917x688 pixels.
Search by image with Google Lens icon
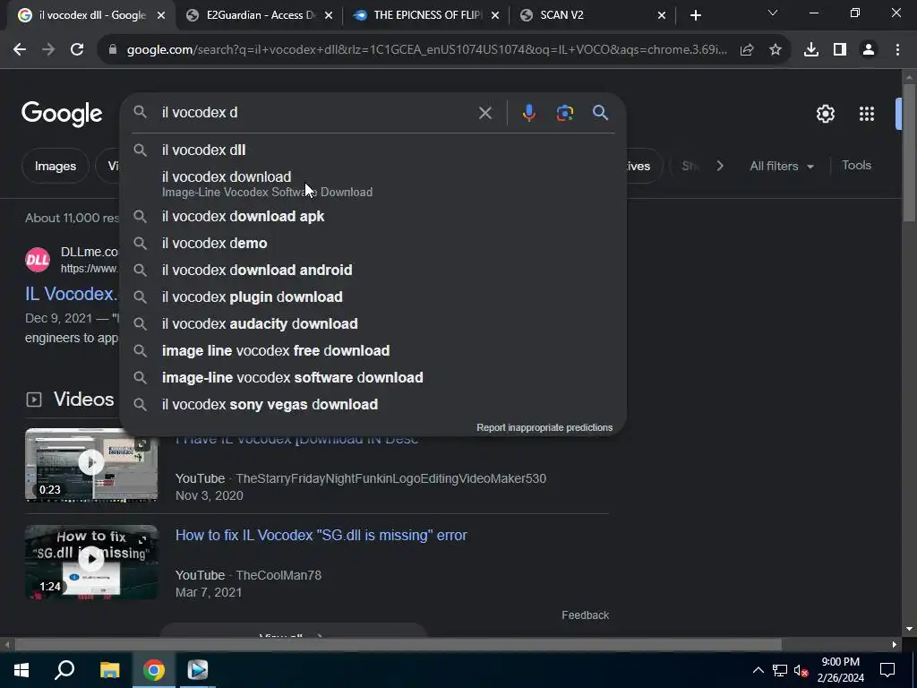(x=564, y=113)
